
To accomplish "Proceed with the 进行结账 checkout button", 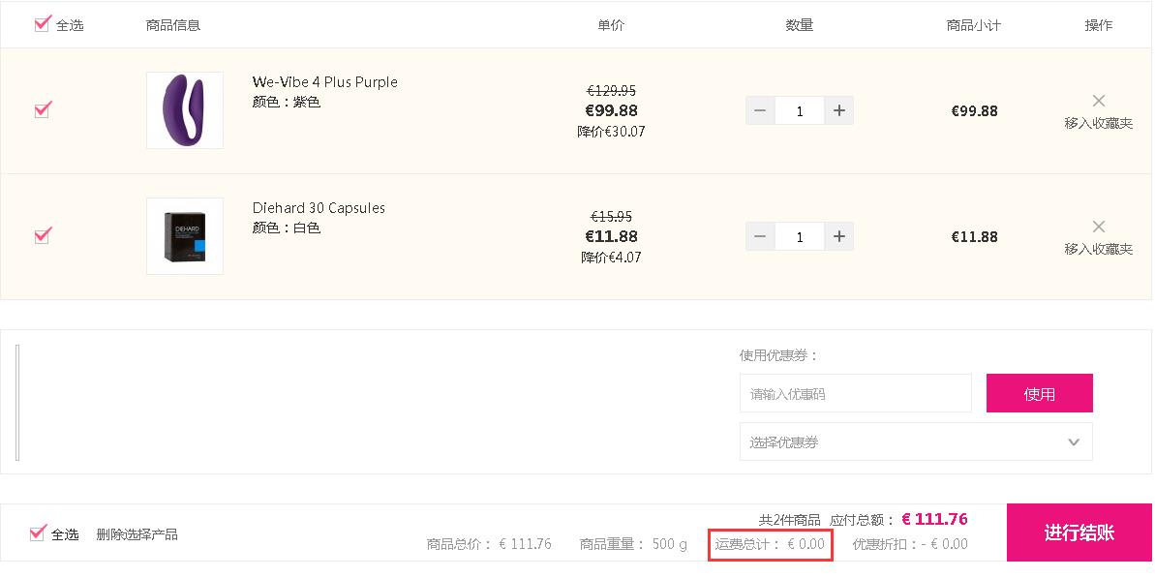I will click(x=1079, y=532).
